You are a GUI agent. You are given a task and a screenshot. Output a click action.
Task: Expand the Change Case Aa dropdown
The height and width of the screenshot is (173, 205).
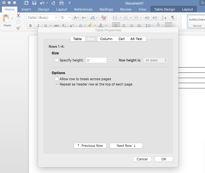pos(97,18)
